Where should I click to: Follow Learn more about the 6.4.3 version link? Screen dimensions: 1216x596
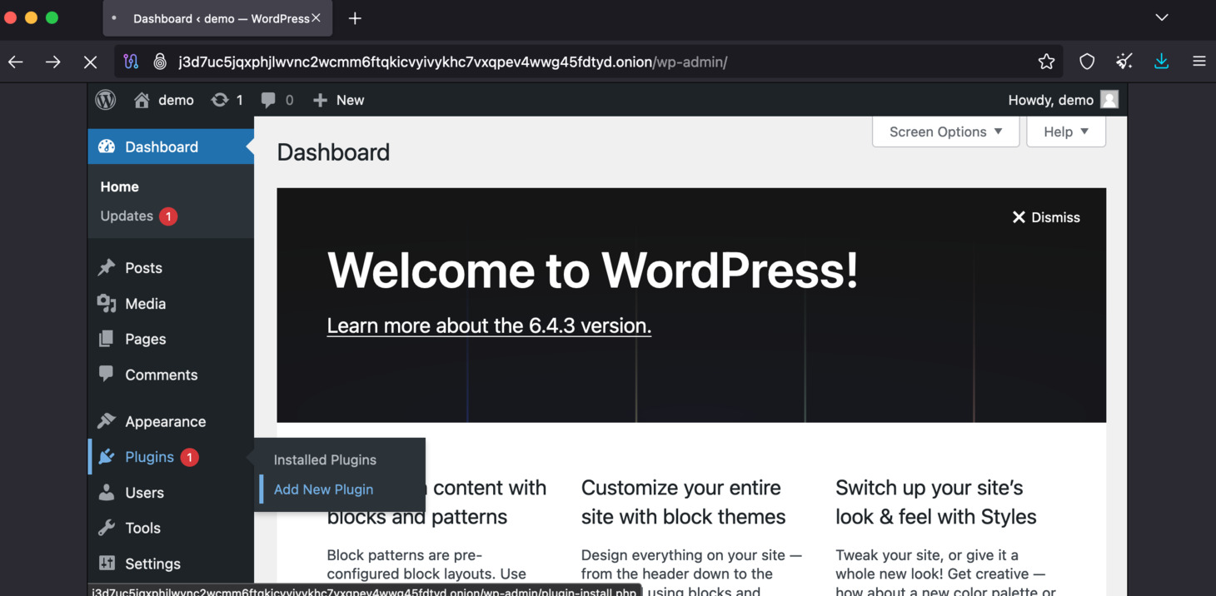tap(489, 325)
